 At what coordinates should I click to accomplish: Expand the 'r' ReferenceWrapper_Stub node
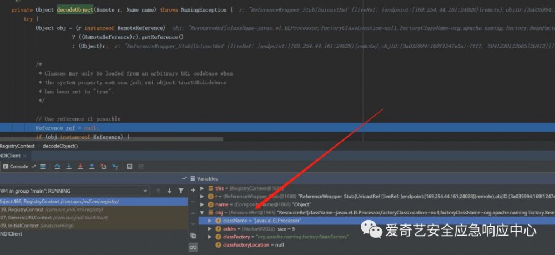(202, 196)
